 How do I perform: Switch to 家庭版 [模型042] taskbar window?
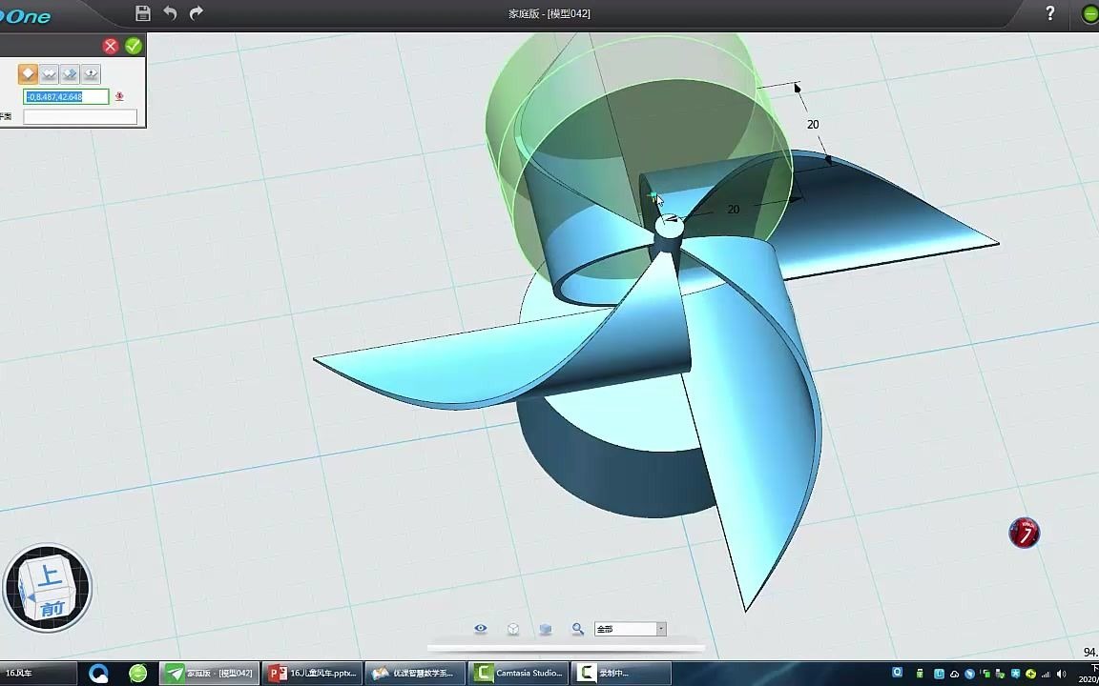209,674
